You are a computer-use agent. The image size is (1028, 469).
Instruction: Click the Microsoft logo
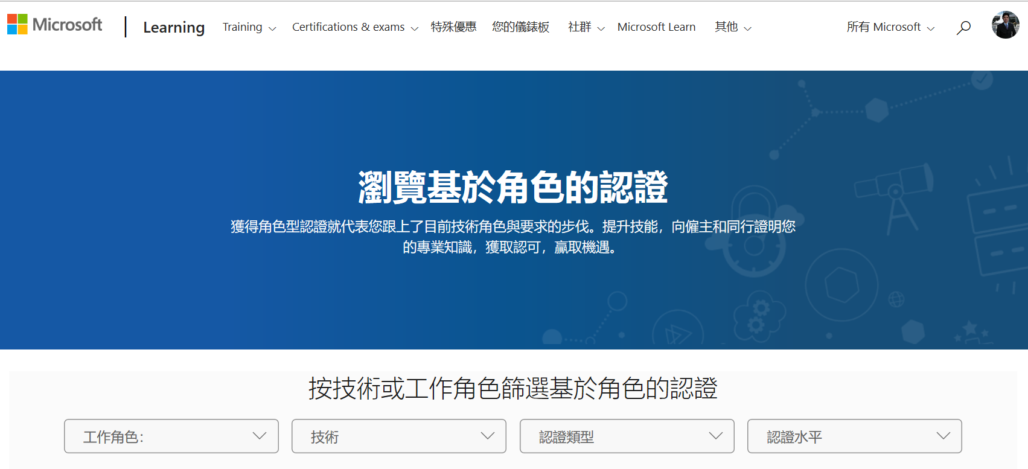[x=55, y=25]
